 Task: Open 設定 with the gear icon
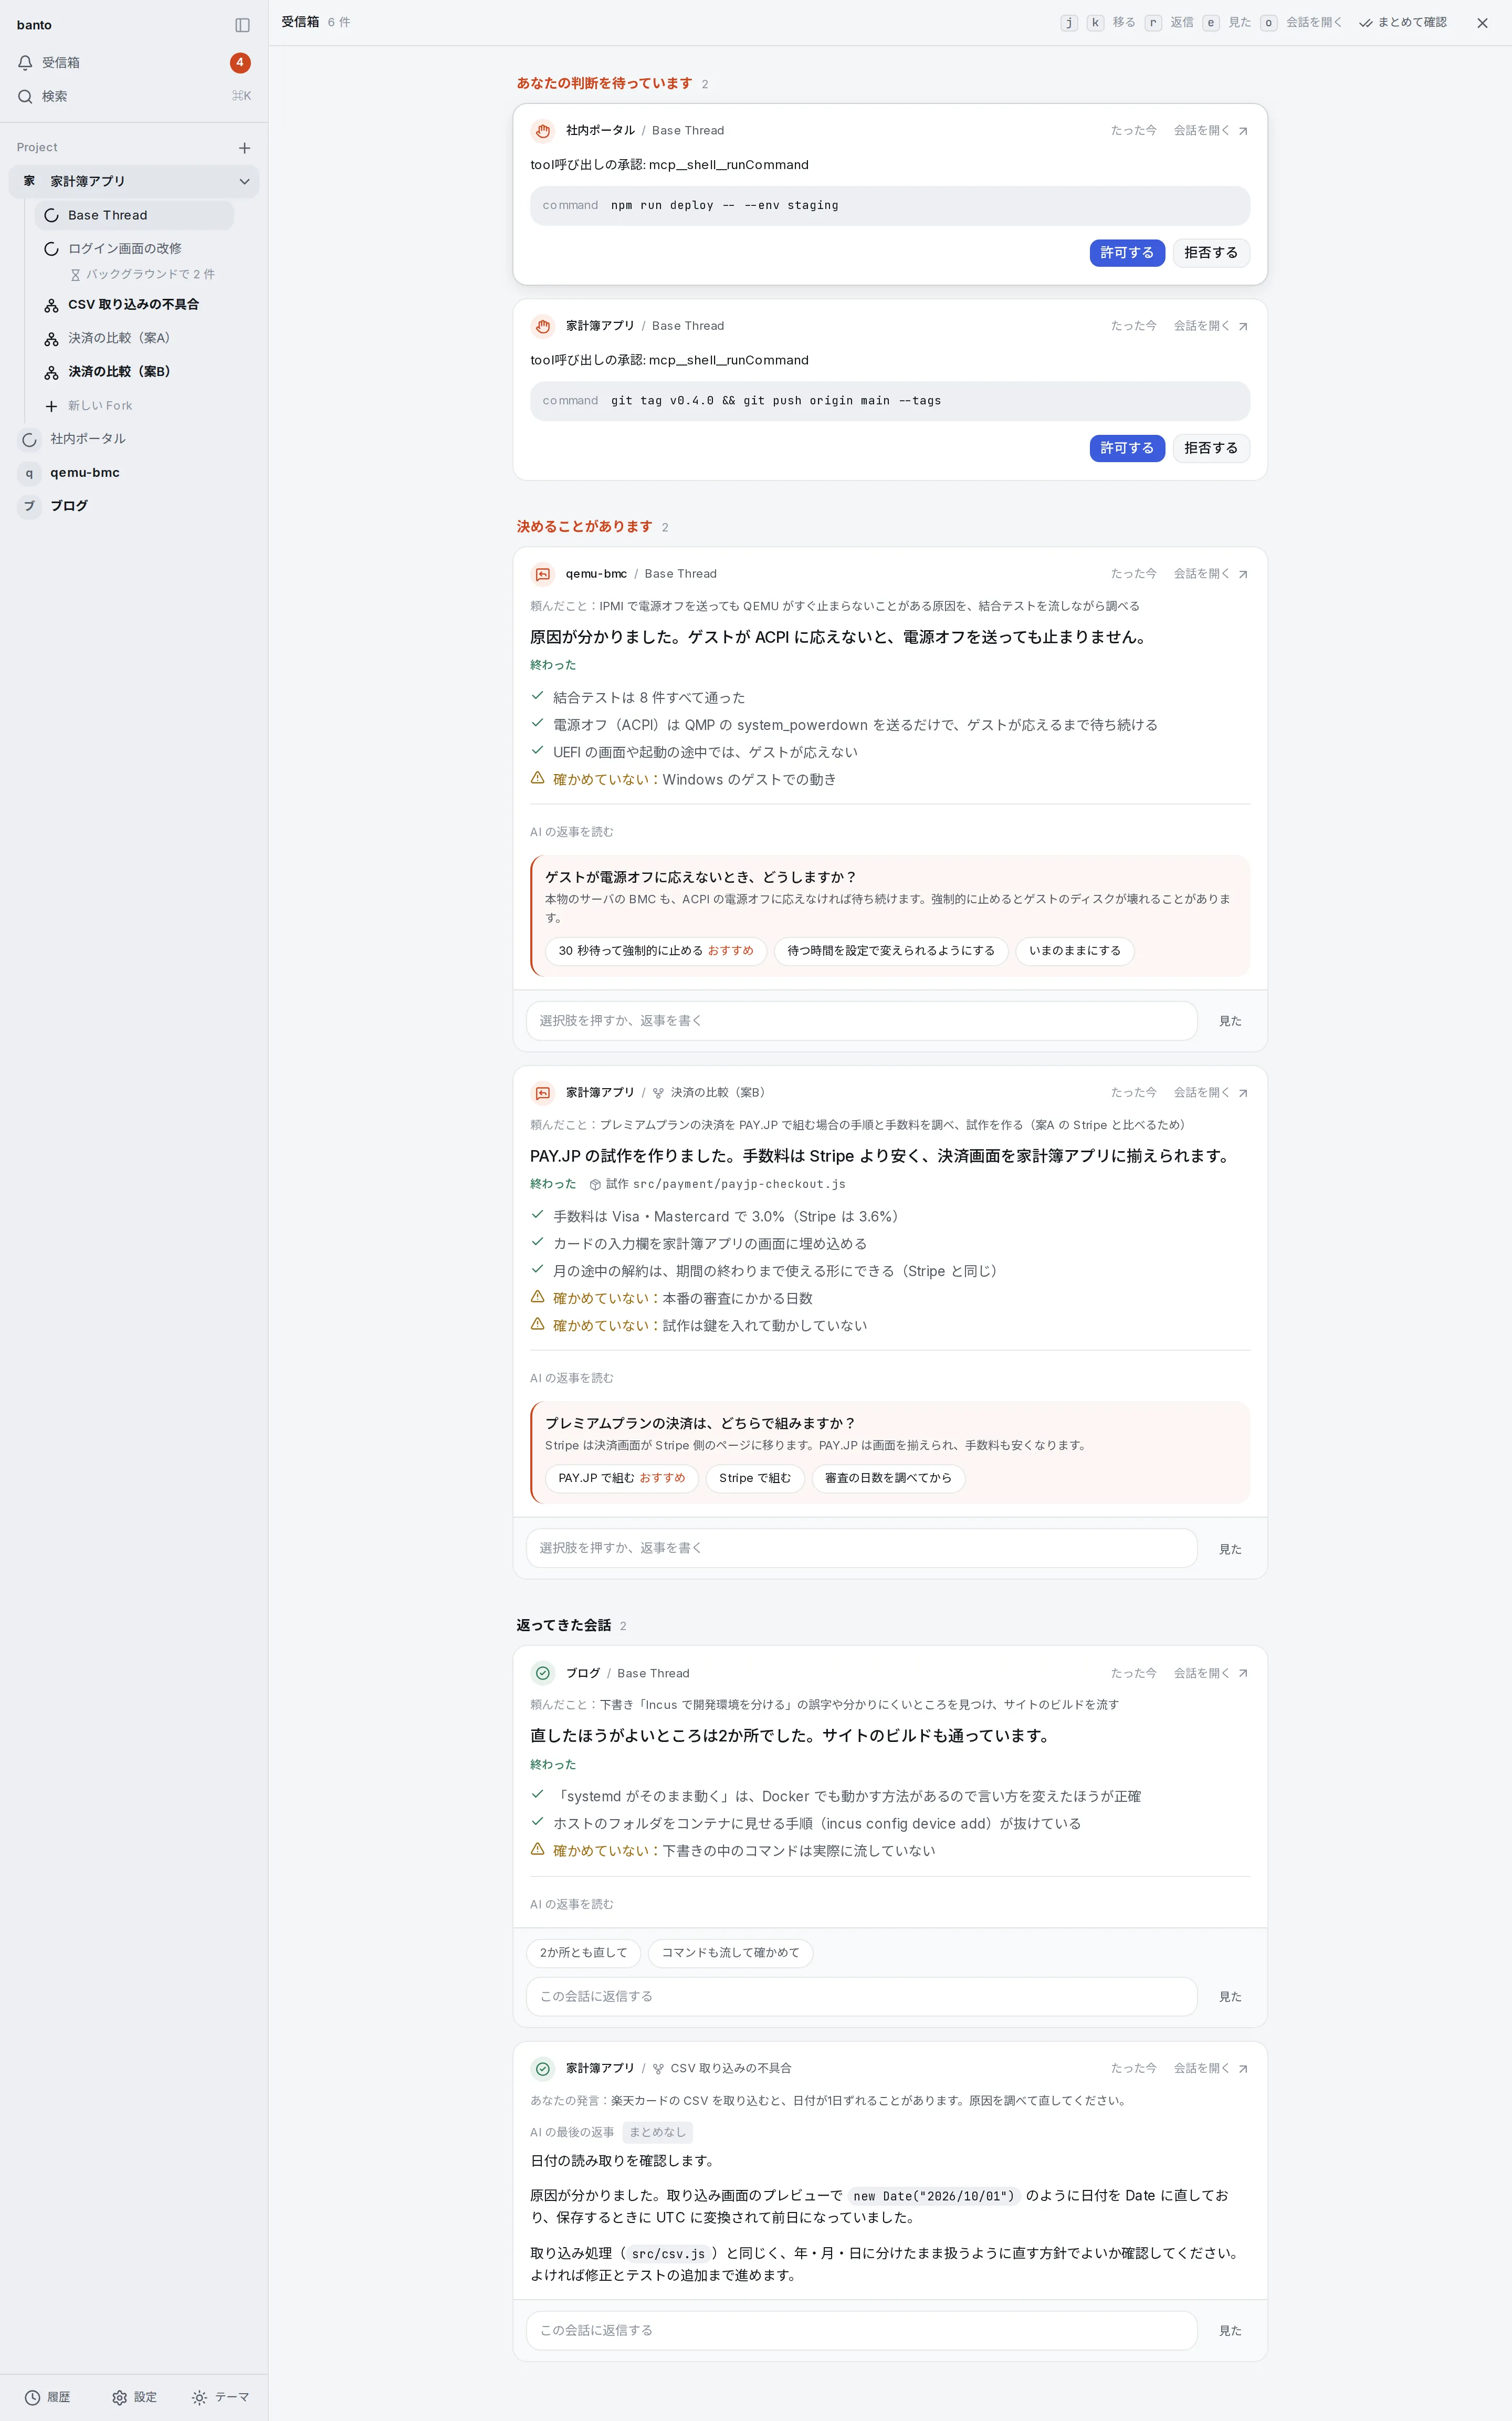point(134,2397)
